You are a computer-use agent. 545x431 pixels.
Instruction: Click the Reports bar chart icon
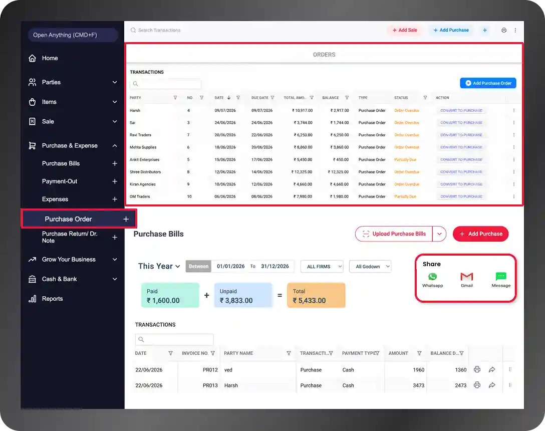click(33, 299)
